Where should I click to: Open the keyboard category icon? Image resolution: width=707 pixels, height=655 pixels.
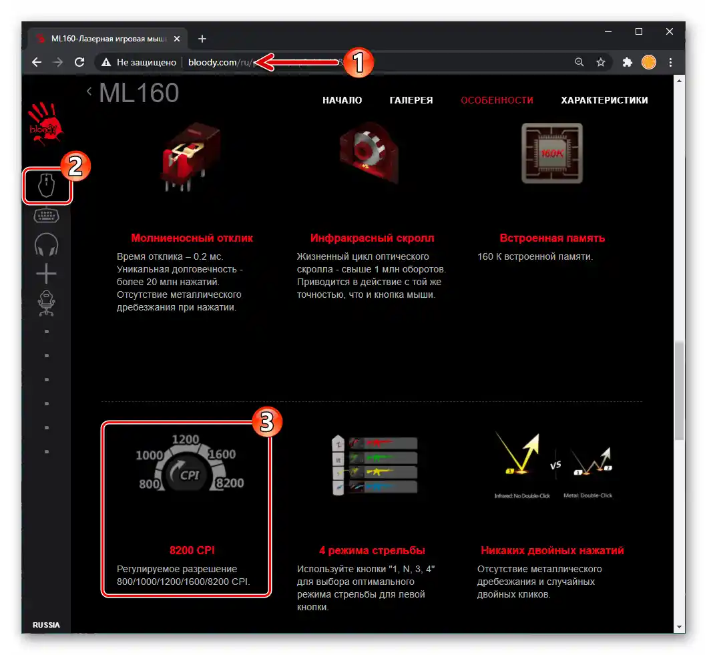[x=47, y=216]
